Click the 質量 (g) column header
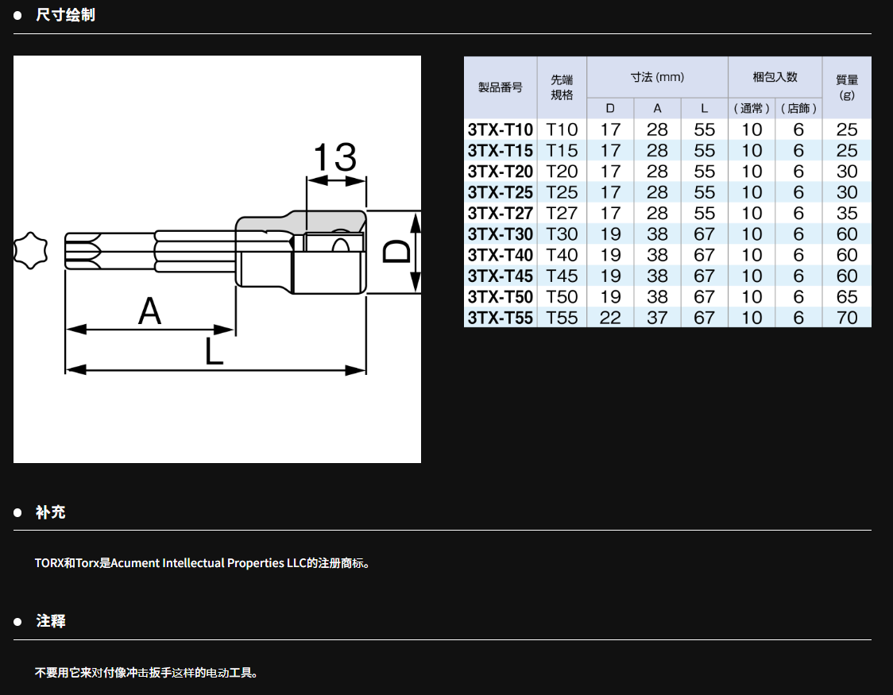893x695 pixels. tap(847, 87)
